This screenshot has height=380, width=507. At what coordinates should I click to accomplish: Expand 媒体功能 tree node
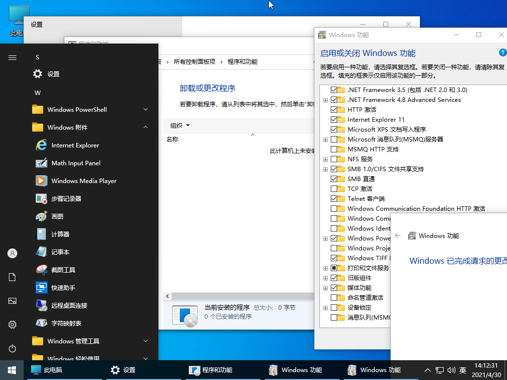[x=325, y=288]
